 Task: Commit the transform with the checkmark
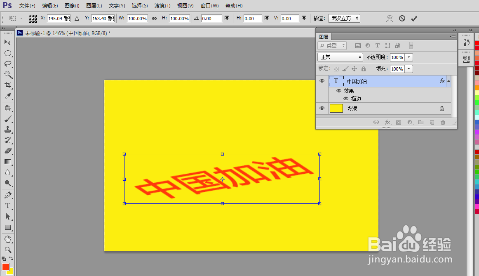pos(414,19)
